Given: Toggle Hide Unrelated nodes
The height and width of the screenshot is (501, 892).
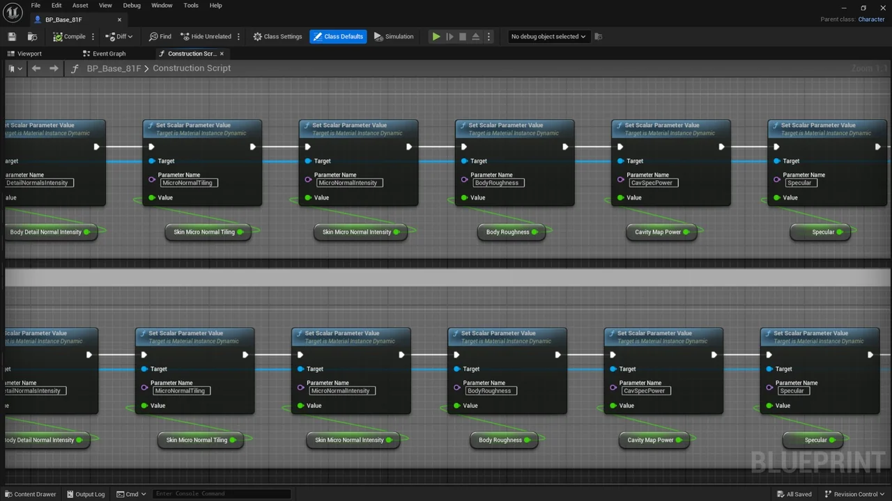Looking at the screenshot, I should pyautogui.click(x=206, y=36).
